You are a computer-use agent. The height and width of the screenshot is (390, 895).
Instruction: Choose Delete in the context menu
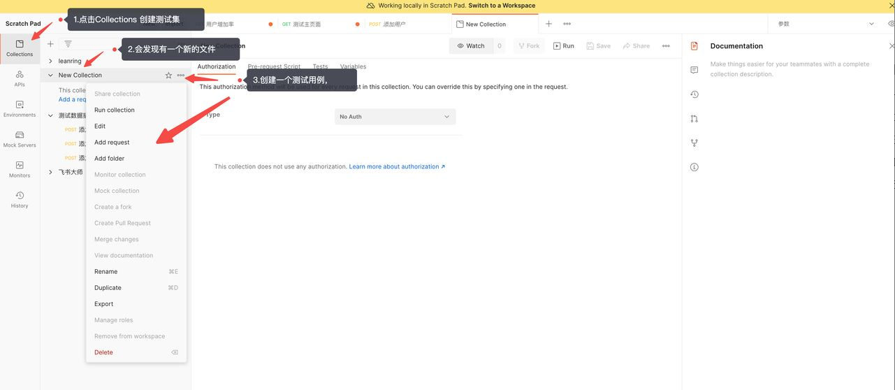[x=136, y=352]
